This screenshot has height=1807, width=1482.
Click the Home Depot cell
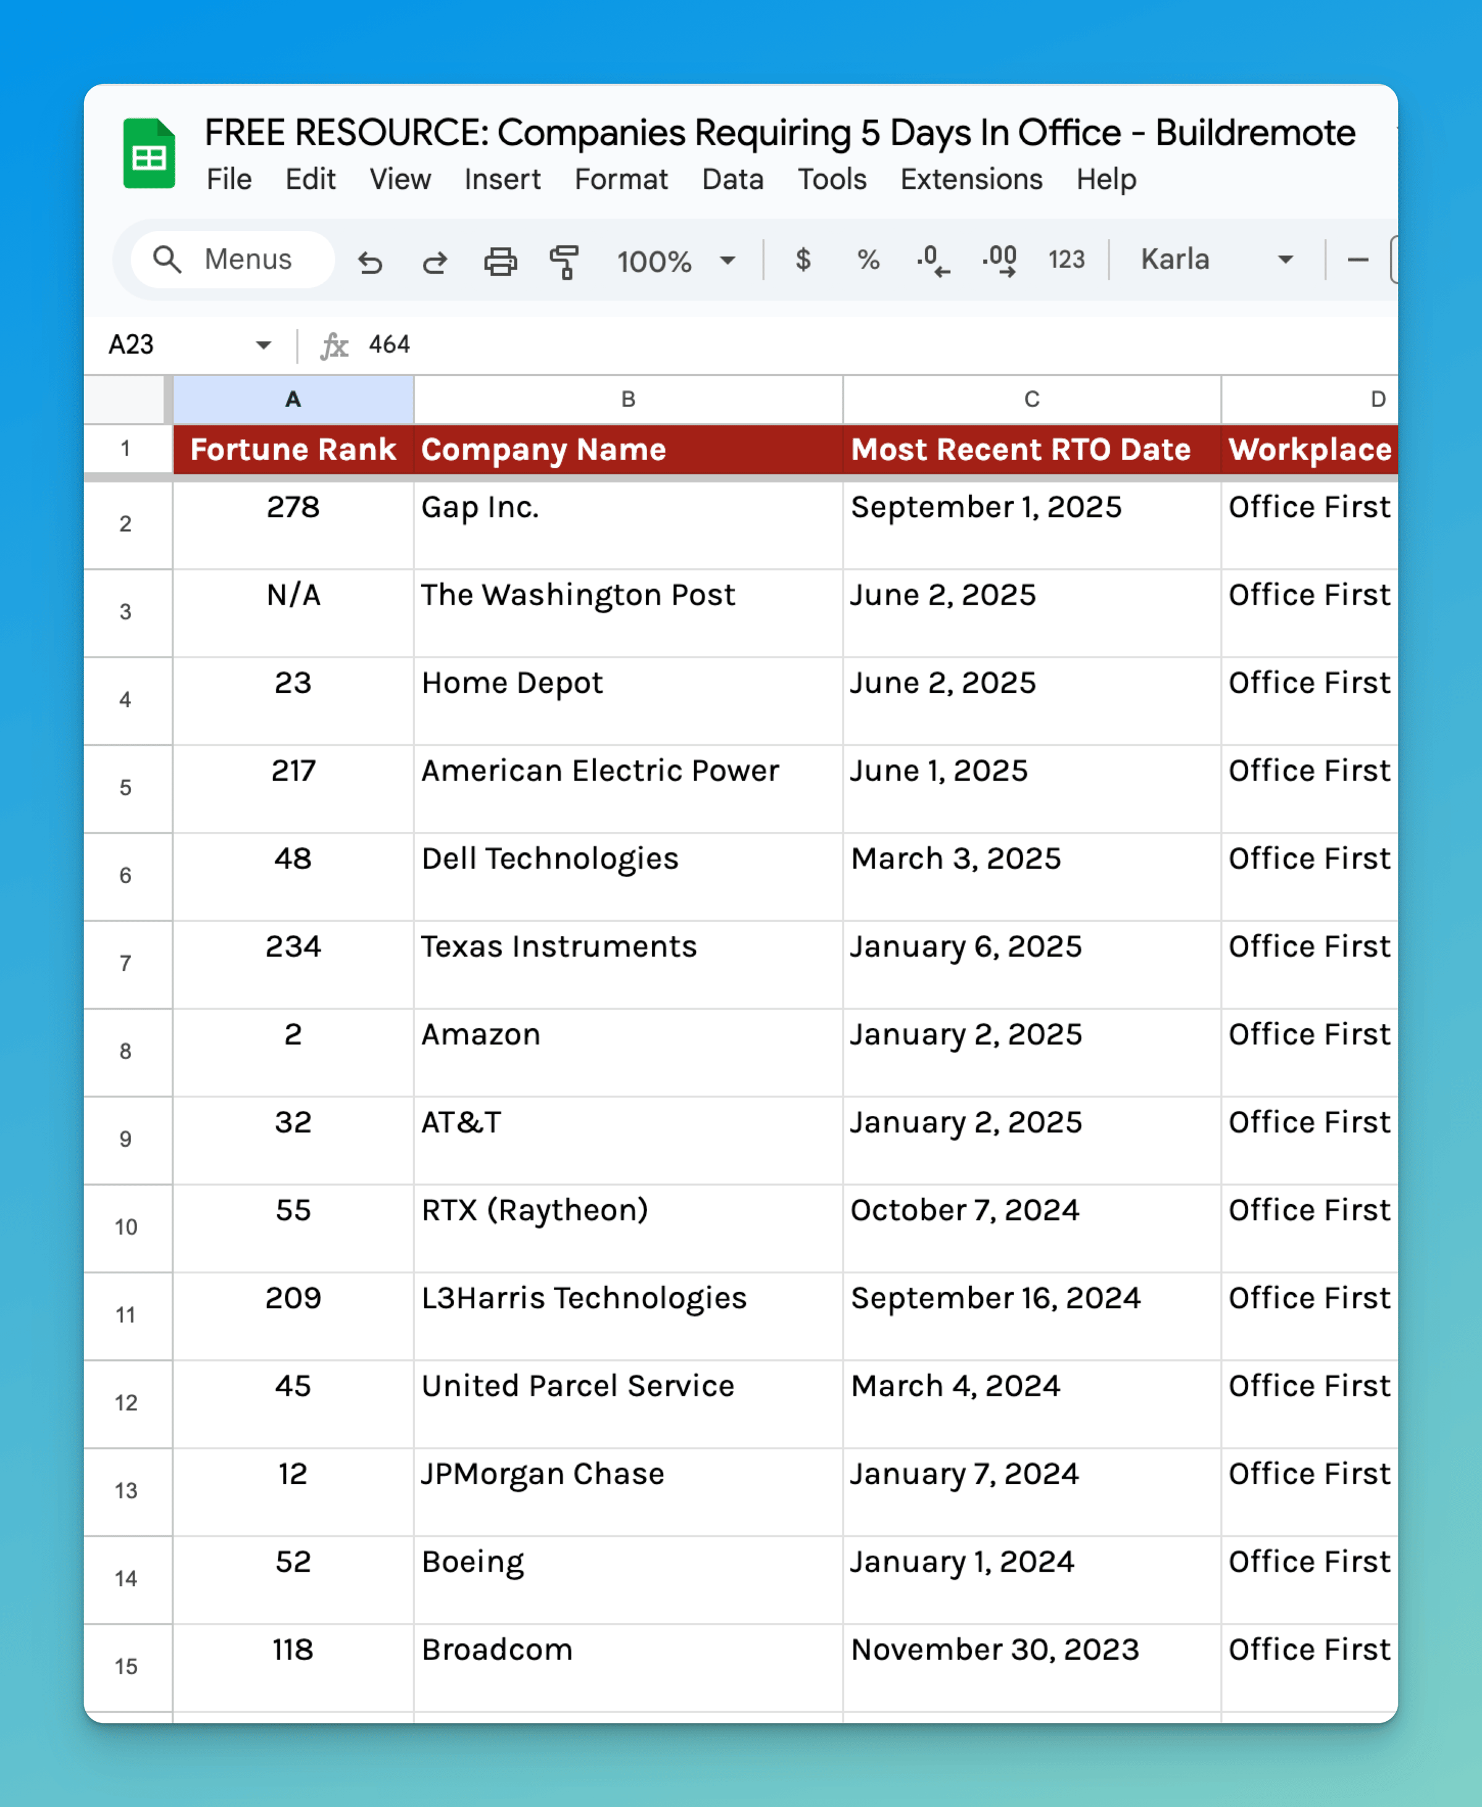click(x=629, y=701)
